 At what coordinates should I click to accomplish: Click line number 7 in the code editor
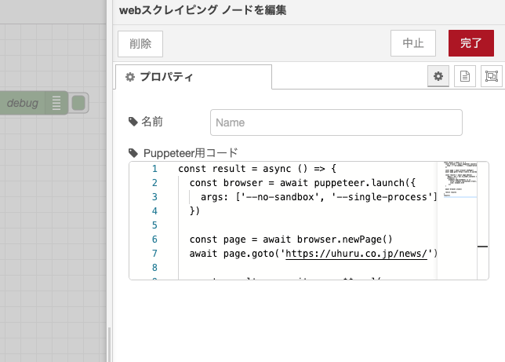pos(154,254)
